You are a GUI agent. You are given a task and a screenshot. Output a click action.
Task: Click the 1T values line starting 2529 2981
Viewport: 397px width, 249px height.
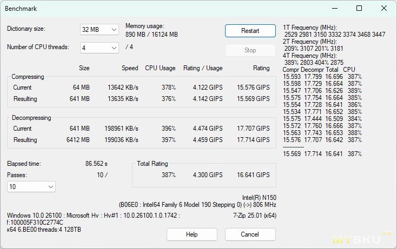tap(335, 35)
